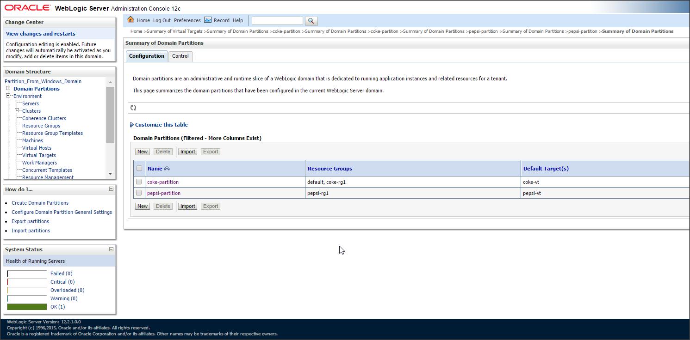690x340 pixels.
Task: Click the Name column sort icon
Action: point(167,169)
